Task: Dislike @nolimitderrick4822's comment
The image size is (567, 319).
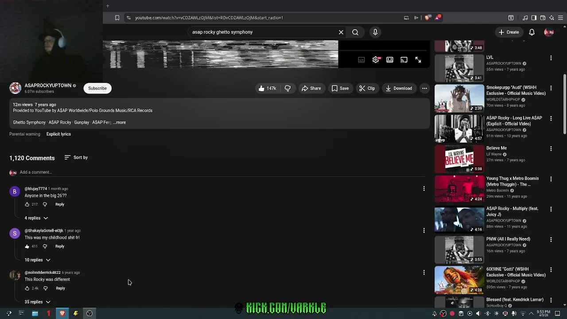Action: pos(45,288)
